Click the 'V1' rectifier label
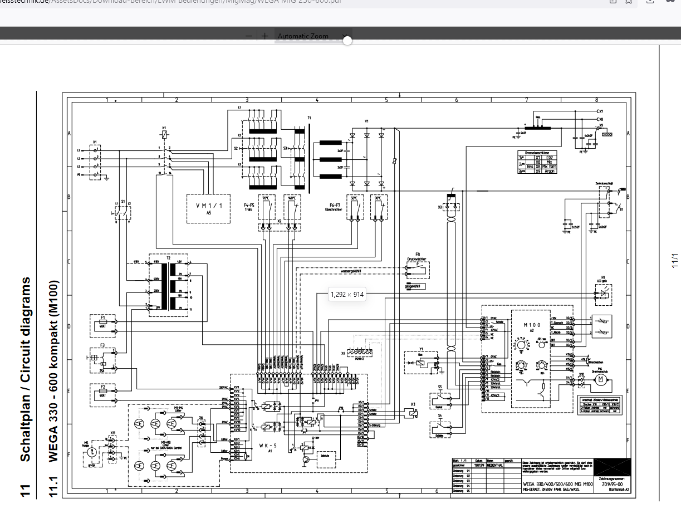This screenshot has width=681, height=523. [x=366, y=121]
